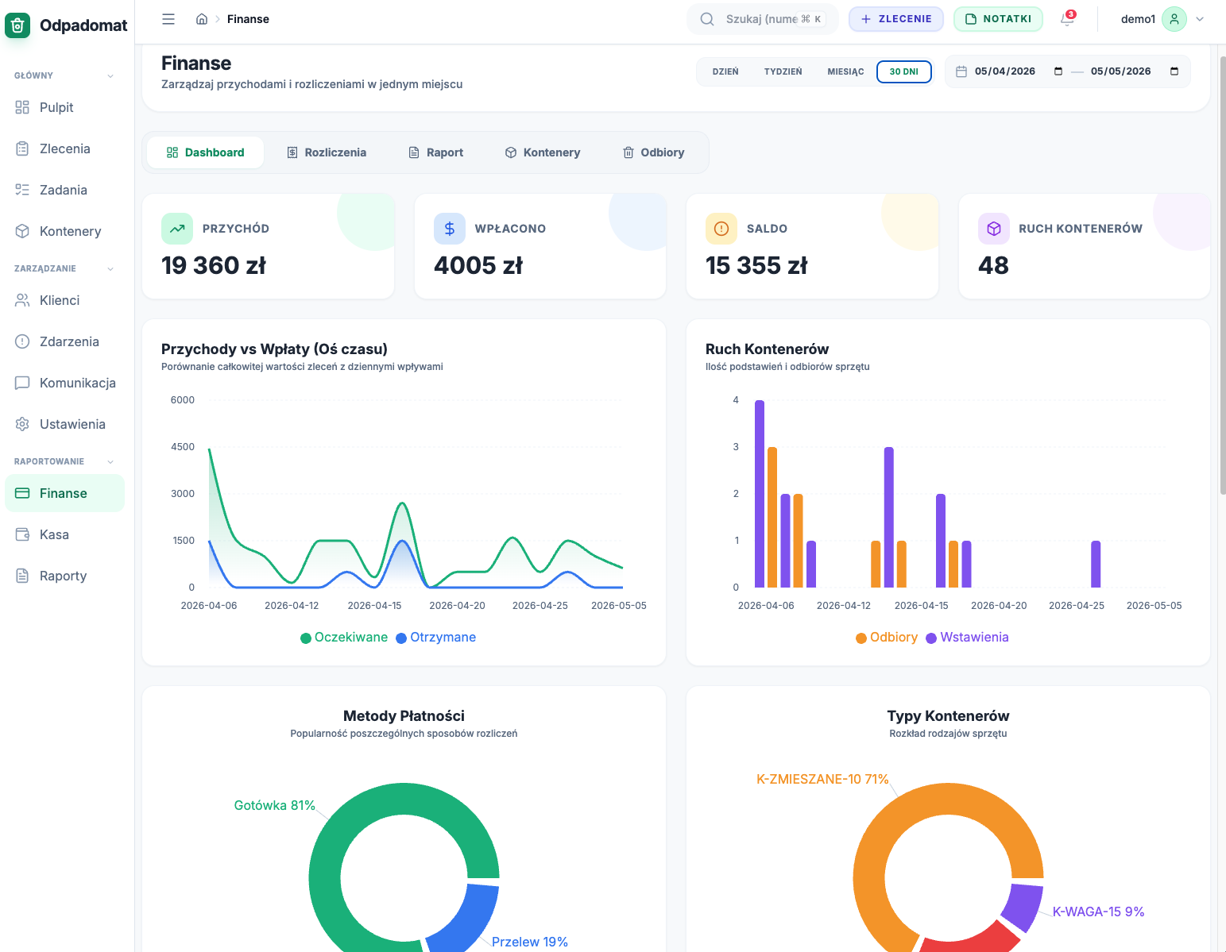The height and width of the screenshot is (952, 1226).
Task: Open notifications bell icon
Action: 1067,19
